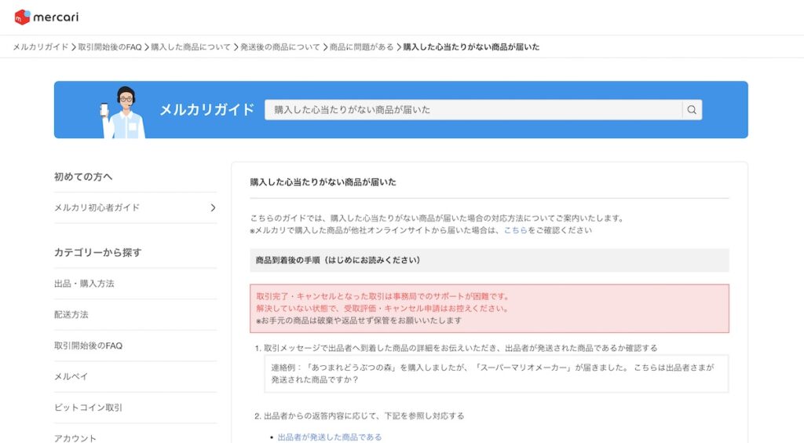Open breadcrumb メルカリガイド

[41, 47]
